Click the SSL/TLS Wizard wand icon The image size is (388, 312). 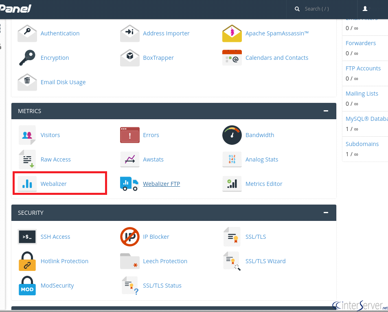tap(232, 261)
